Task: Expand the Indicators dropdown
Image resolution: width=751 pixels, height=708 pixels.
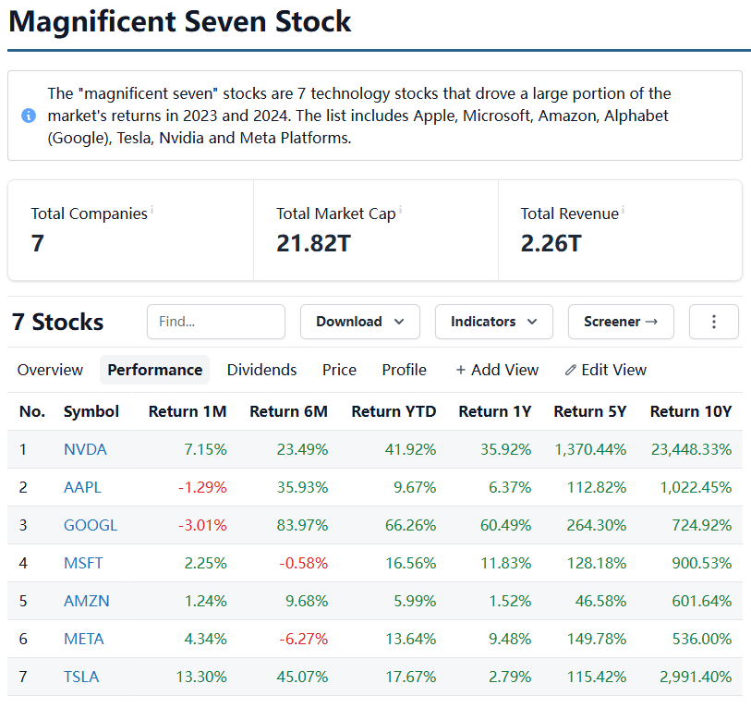Action: (493, 322)
